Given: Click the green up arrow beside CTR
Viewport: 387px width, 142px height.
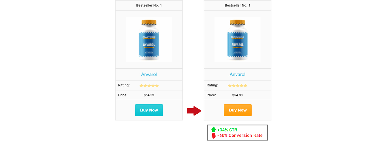Looking at the screenshot, I should 213,130.
